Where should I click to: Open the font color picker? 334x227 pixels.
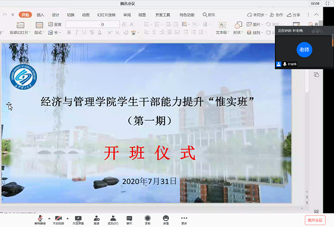(x=100, y=32)
